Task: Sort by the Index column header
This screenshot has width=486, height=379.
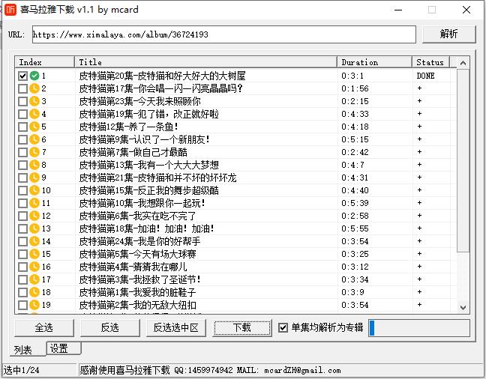Action: pos(45,62)
